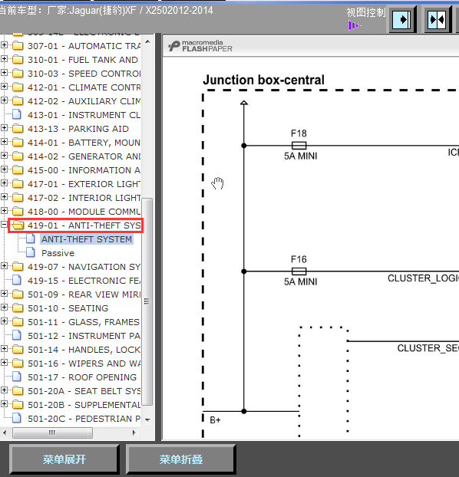The height and width of the screenshot is (477, 459).
Task: Click the F16 fuse label in diagram
Action: click(x=299, y=259)
